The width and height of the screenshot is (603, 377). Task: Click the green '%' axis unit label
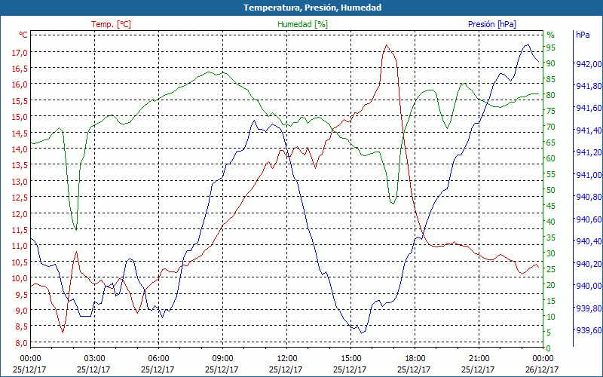click(x=551, y=35)
